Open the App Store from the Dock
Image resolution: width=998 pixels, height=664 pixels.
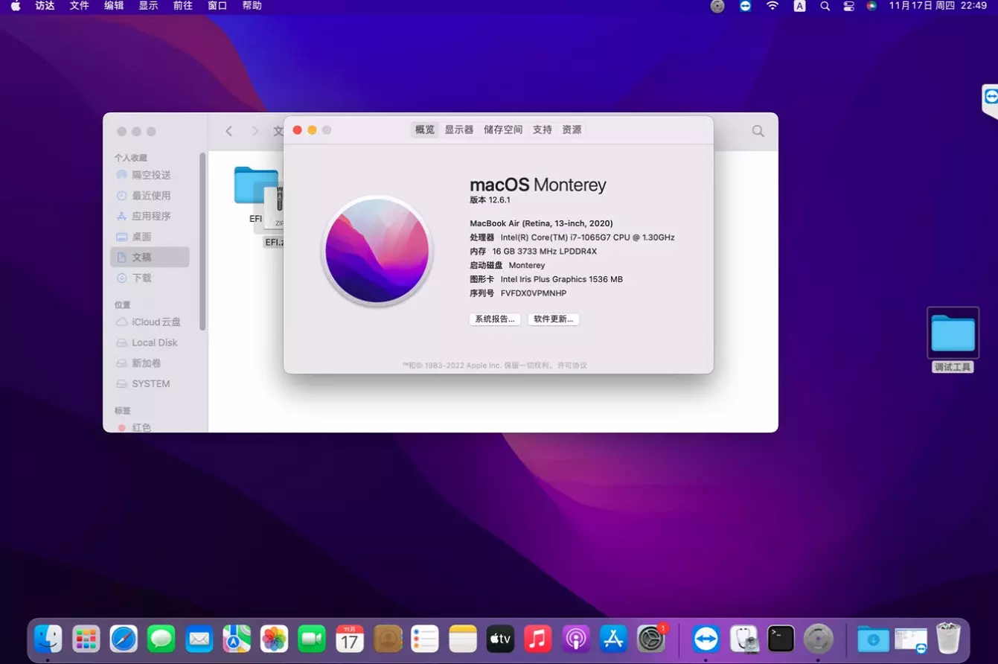pyautogui.click(x=612, y=639)
